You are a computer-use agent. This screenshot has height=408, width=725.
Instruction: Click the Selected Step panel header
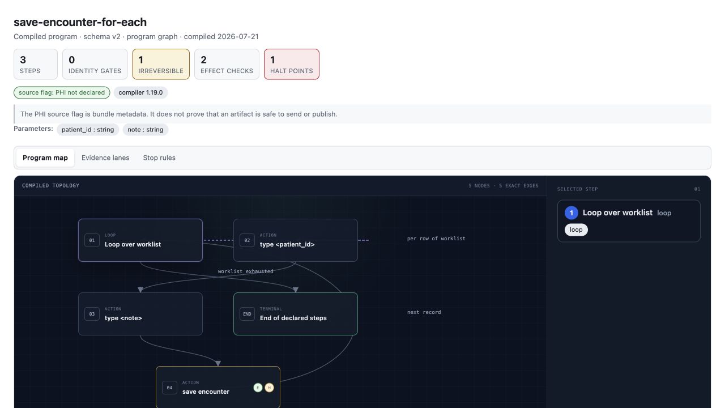point(577,189)
